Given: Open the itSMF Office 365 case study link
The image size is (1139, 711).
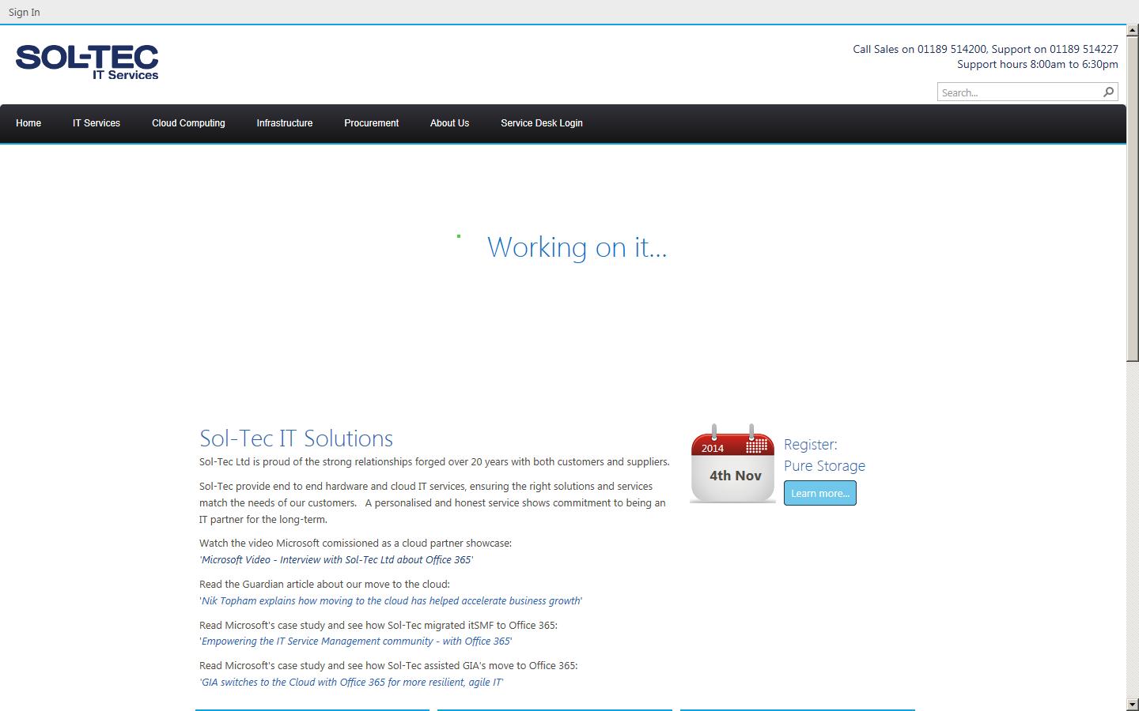Looking at the screenshot, I should 355,641.
